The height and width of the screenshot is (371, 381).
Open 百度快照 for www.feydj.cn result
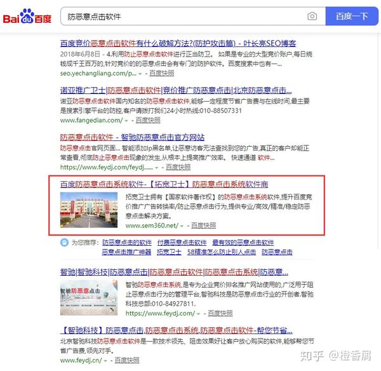point(127,360)
